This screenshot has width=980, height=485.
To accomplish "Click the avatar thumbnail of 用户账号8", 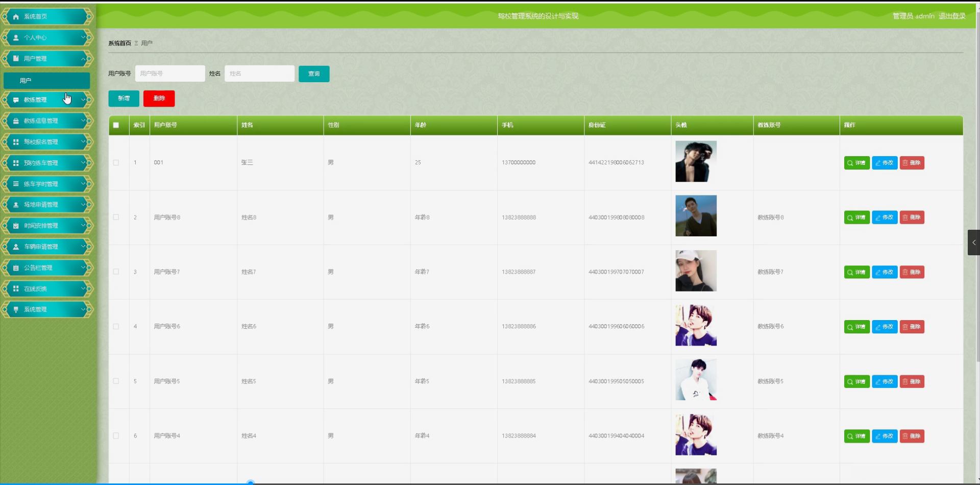I will [696, 216].
